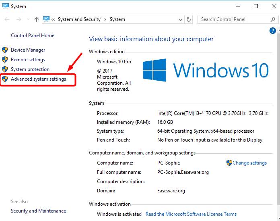This screenshot has width=280, height=221.
Task: Go up one level with the up arrow
Action: click(37, 19)
